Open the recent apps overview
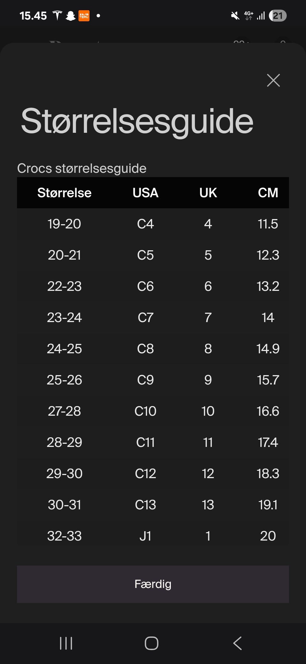Viewport: 306px width, 664px height. pyautogui.click(x=66, y=643)
